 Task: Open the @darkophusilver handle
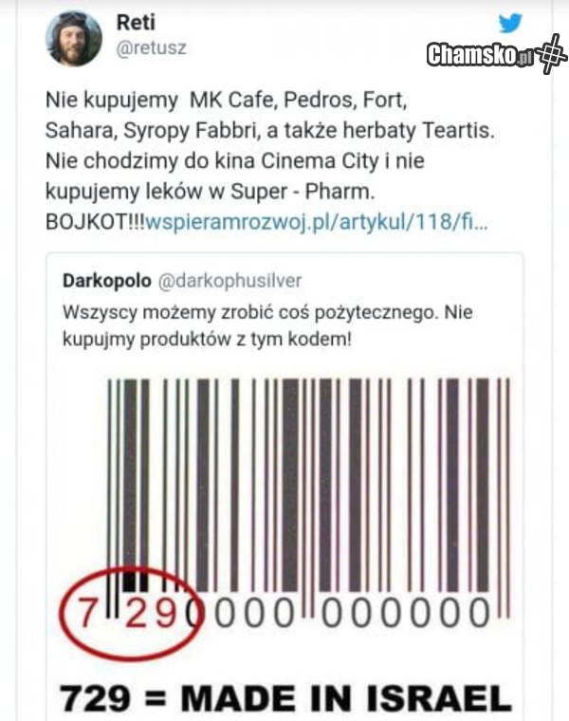(x=229, y=281)
